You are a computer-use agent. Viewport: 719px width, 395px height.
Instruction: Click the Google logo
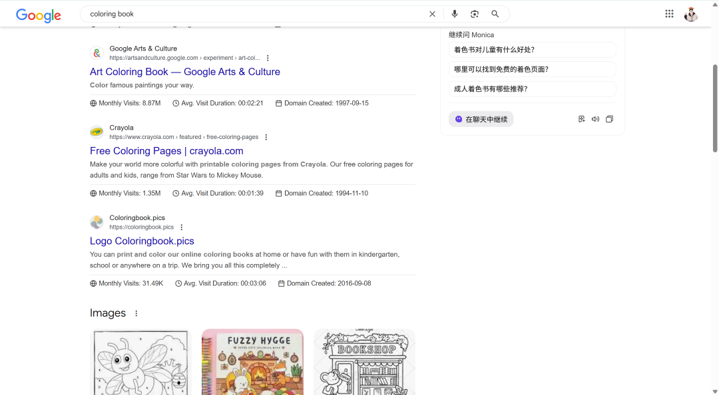pyautogui.click(x=39, y=15)
